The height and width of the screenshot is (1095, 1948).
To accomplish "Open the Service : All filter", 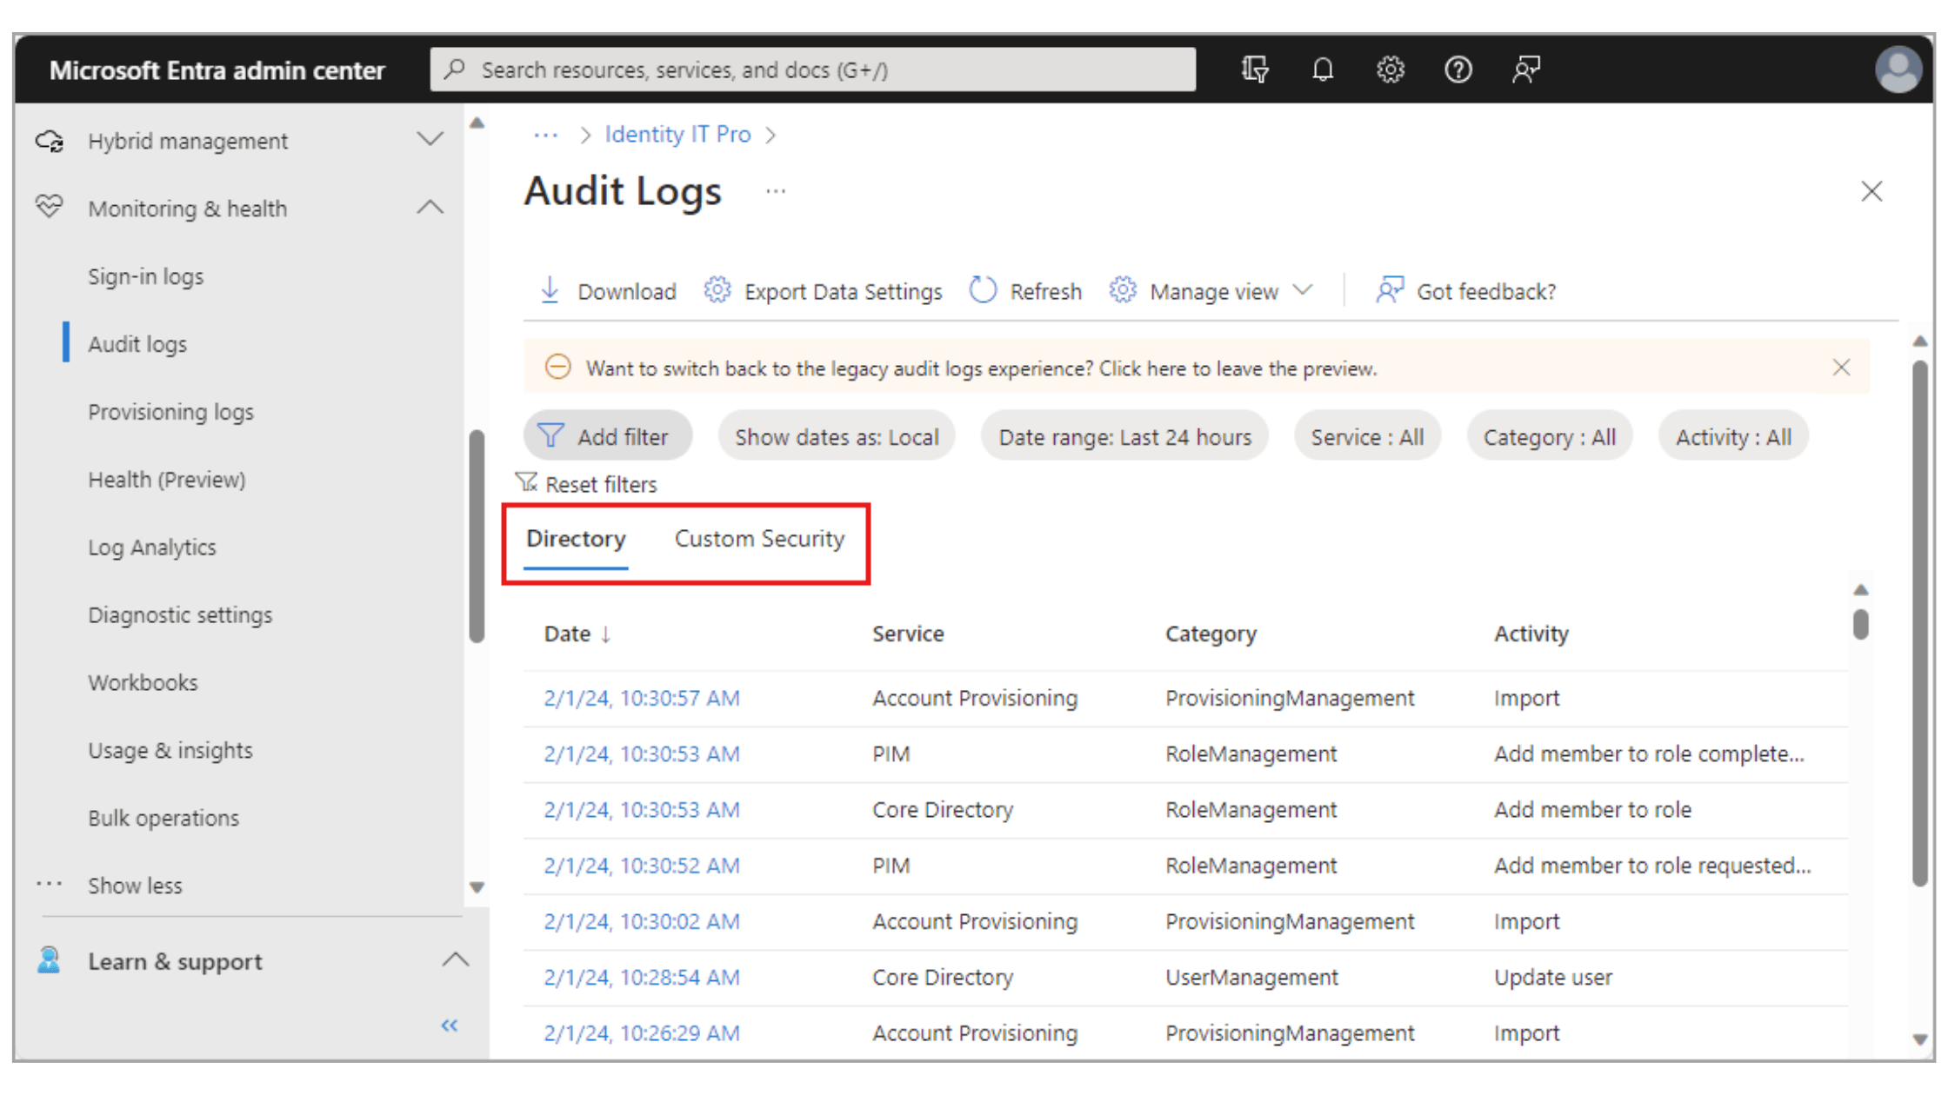I will [1367, 436].
